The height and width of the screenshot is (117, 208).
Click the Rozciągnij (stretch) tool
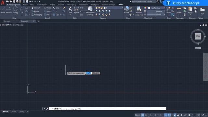(37, 15)
